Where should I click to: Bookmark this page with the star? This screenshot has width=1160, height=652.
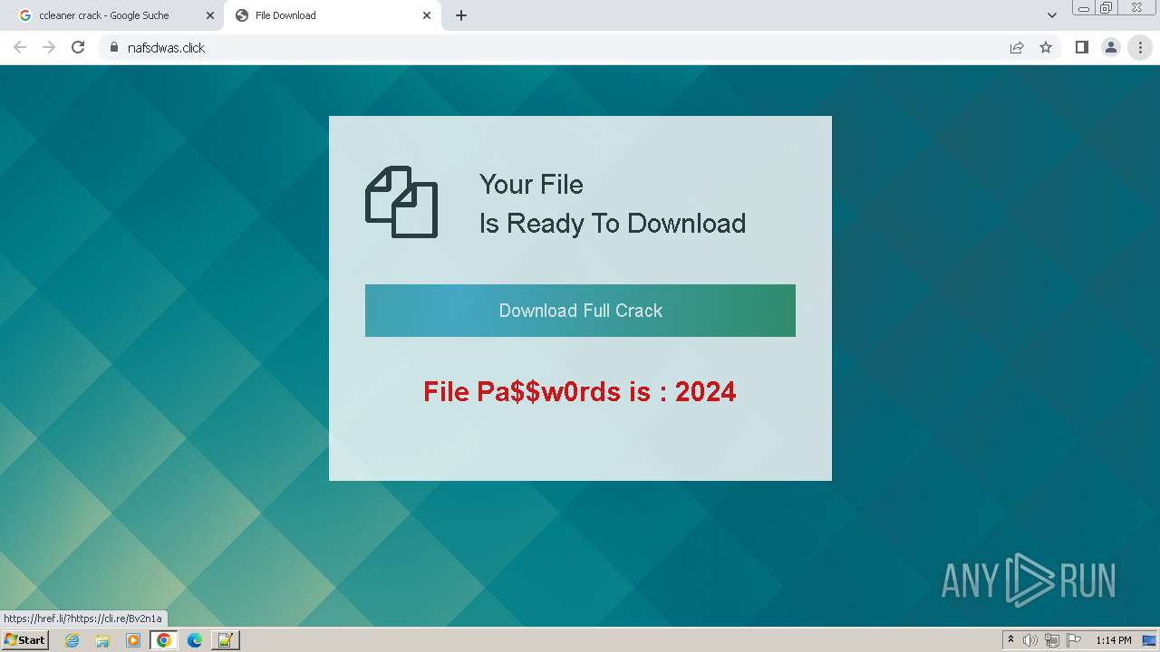pos(1046,47)
